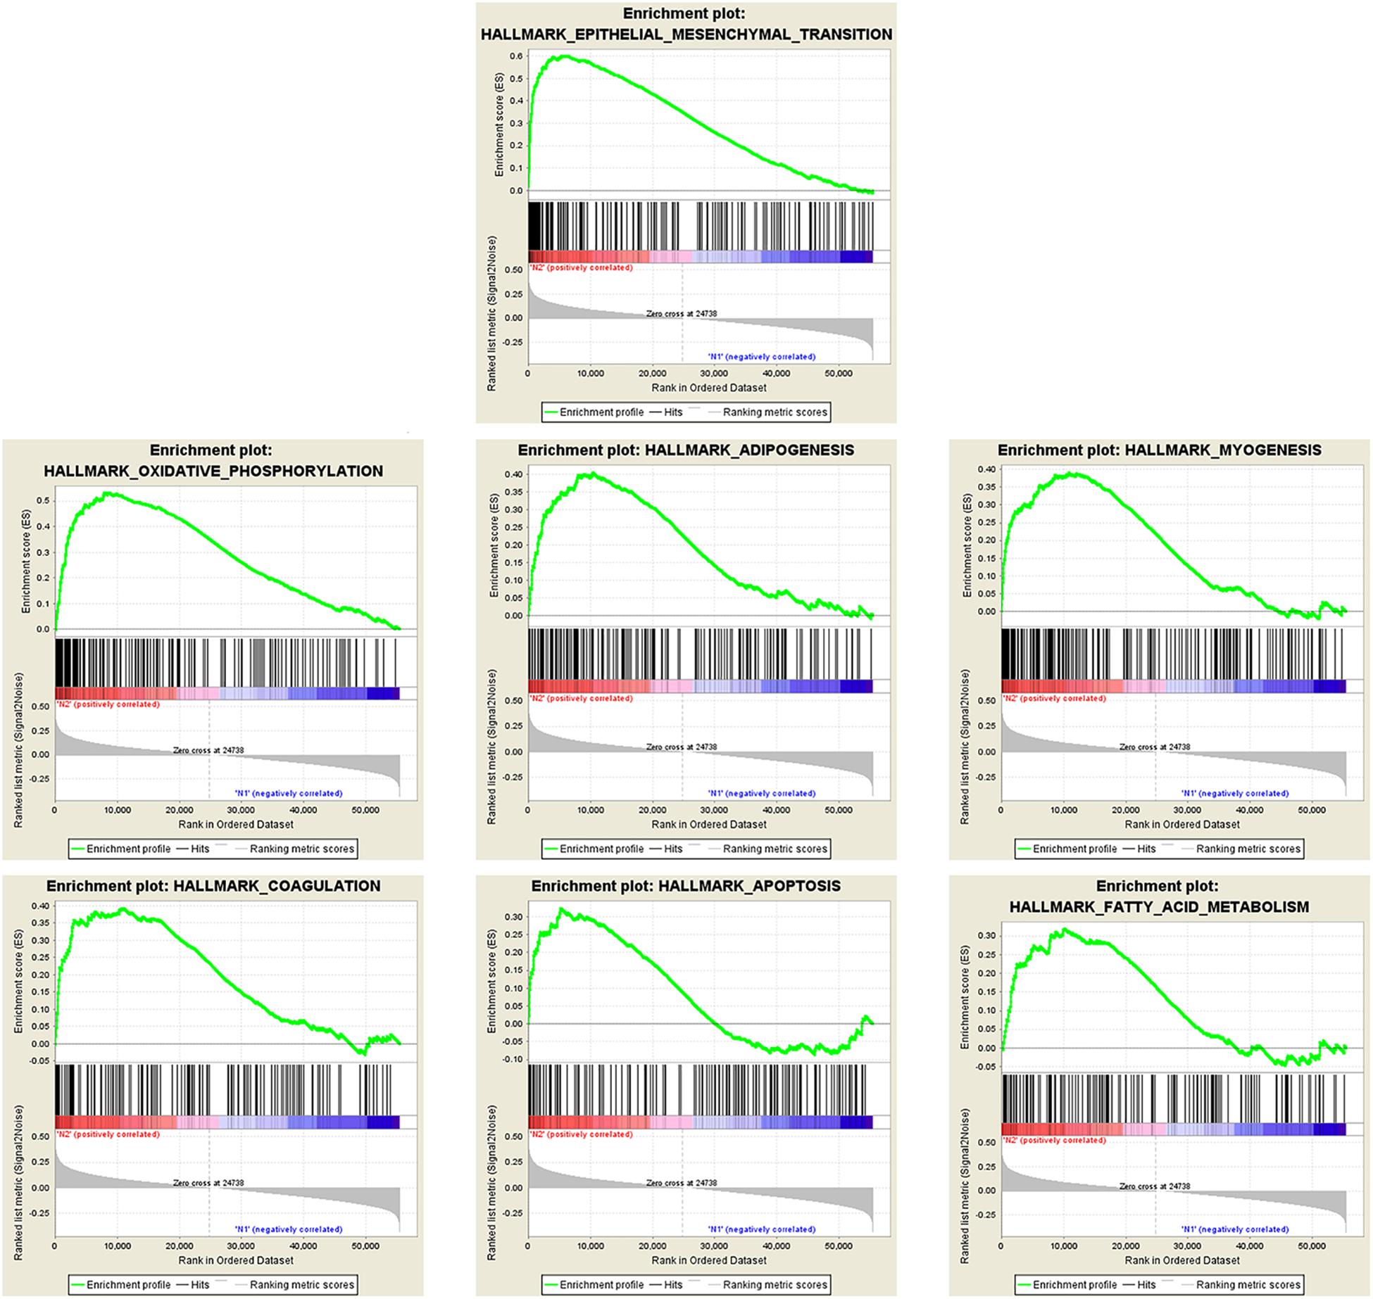
Task: Click 'N2' positively correlated label in Fatty Acid plot
Action: tap(1054, 1140)
